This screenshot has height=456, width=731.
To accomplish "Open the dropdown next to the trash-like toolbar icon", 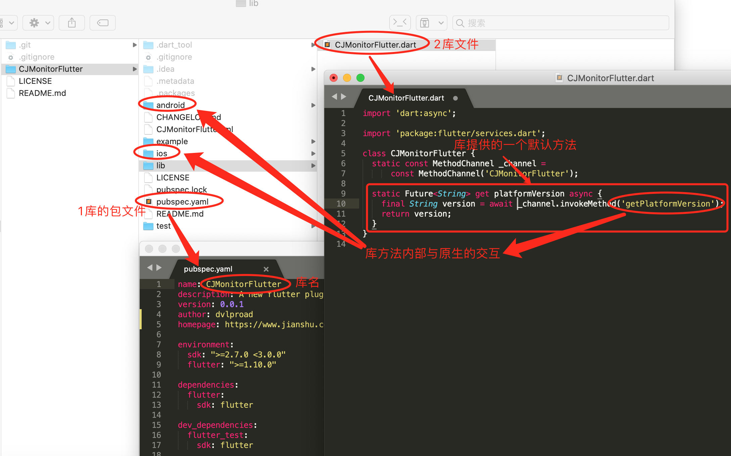I will pos(441,23).
